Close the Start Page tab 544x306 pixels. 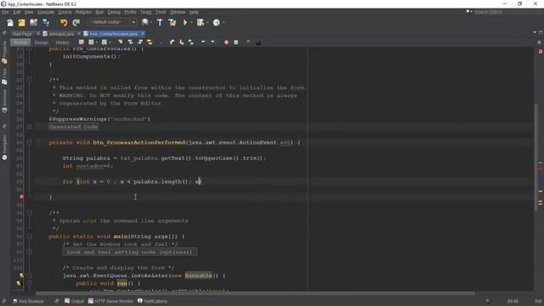pos(38,34)
